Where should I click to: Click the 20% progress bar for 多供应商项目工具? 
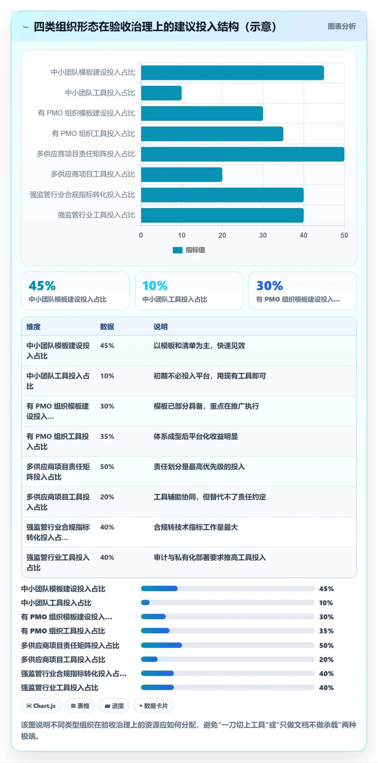pyautogui.click(x=228, y=659)
